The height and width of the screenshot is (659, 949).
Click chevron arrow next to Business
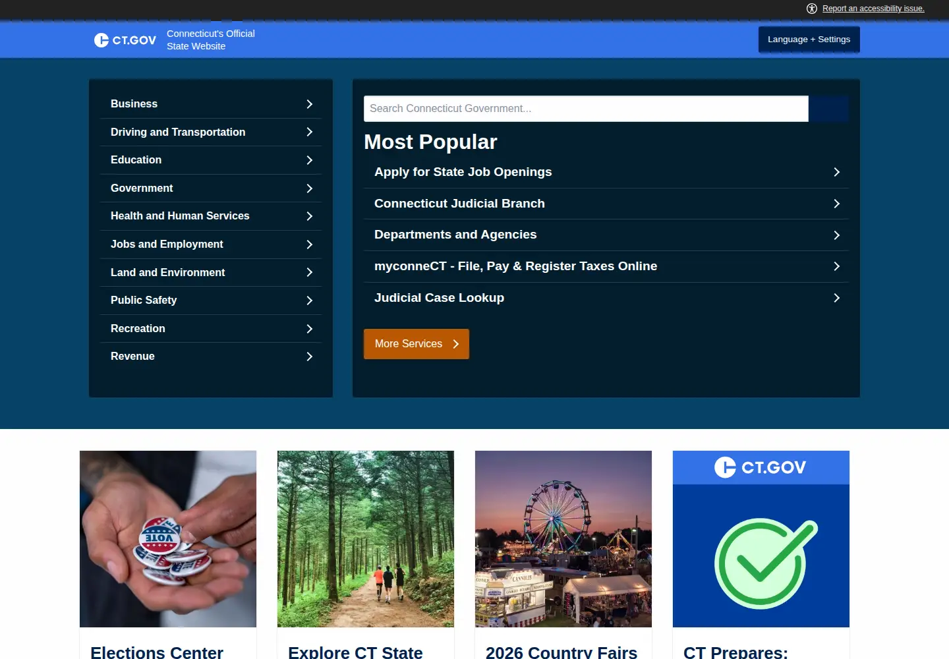pos(309,104)
